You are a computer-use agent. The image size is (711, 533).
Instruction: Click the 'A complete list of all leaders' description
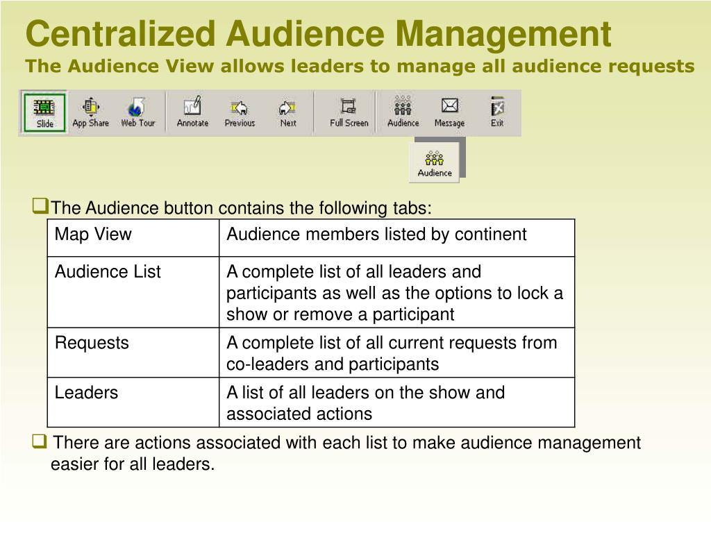[394, 293]
